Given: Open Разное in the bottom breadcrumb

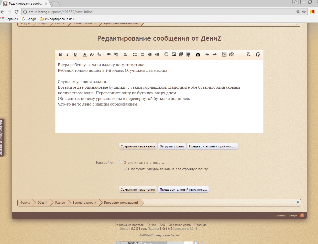Looking at the screenshot, I should pos(60,203).
